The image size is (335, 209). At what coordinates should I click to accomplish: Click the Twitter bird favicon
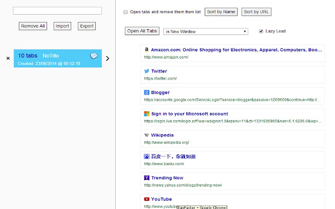click(147, 71)
